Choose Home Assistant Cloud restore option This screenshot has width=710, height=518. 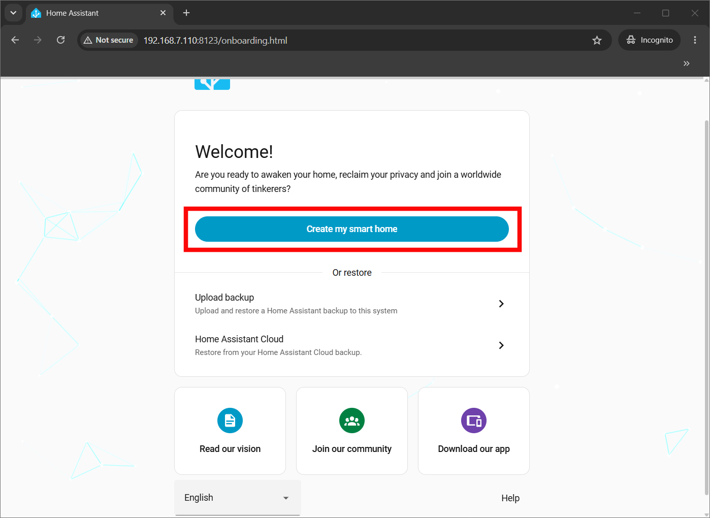[x=351, y=345]
